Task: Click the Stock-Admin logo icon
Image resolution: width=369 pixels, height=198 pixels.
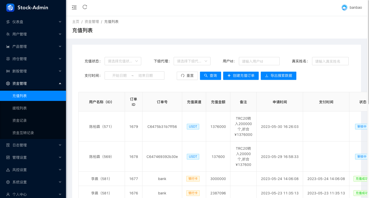Action: coord(10,8)
